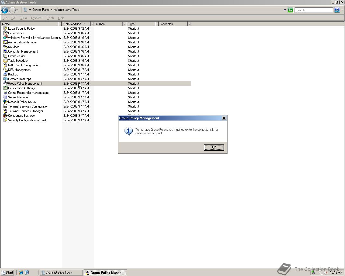Sort by the Authors column header
Viewport: 345px width, 276px height.
click(108, 24)
